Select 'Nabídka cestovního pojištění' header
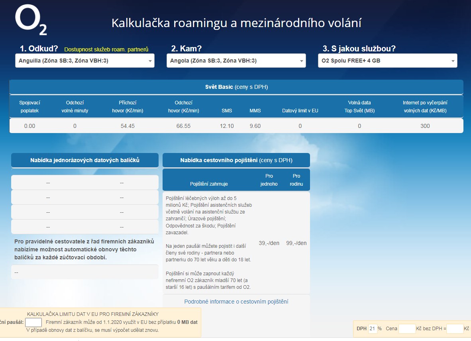471x341 pixels. pyautogui.click(x=236, y=160)
